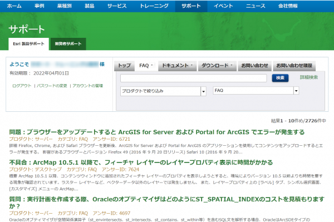
Task: Click the ログアウト link
Action: [22, 86]
